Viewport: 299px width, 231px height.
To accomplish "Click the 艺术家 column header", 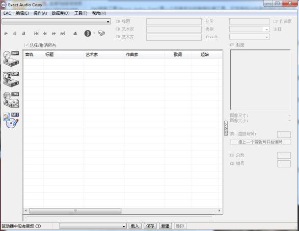I will point(104,54).
